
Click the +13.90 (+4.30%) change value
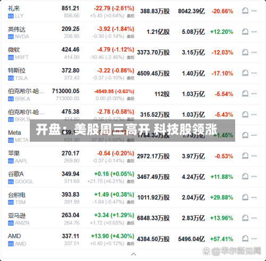click(x=113, y=236)
